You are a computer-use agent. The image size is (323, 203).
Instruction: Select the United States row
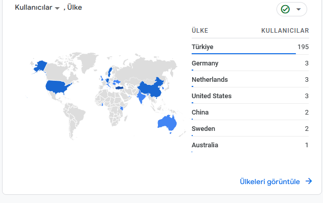(250, 96)
